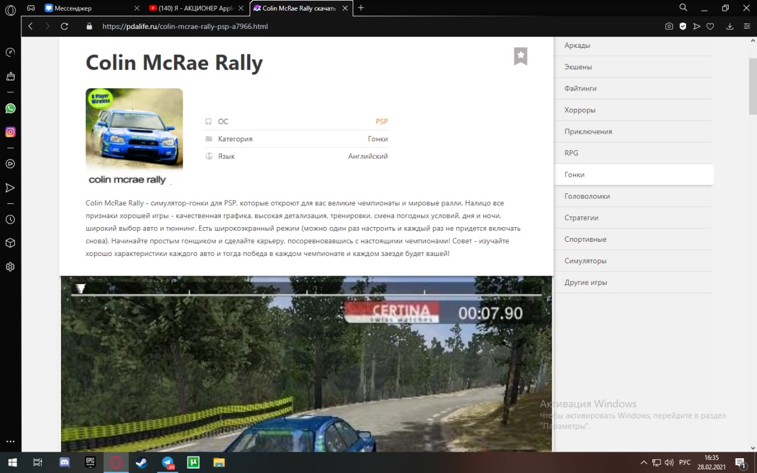Open the downloads icon
The width and height of the screenshot is (757, 473).
click(x=730, y=26)
